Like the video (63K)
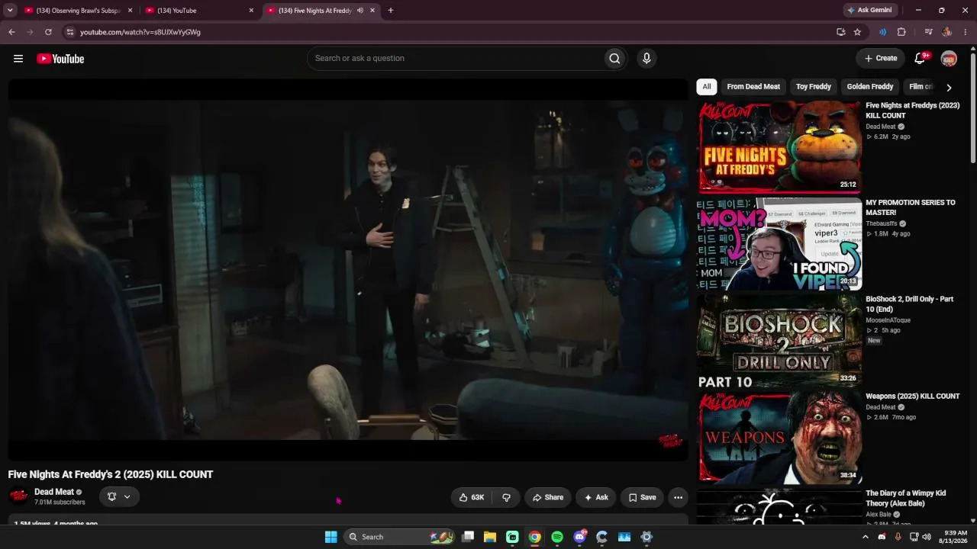977x549 pixels. (472, 497)
